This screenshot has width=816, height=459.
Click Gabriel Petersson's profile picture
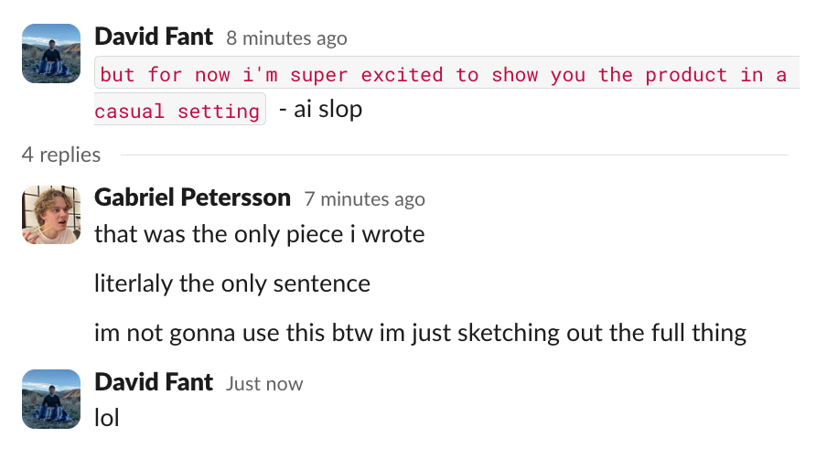click(x=51, y=215)
